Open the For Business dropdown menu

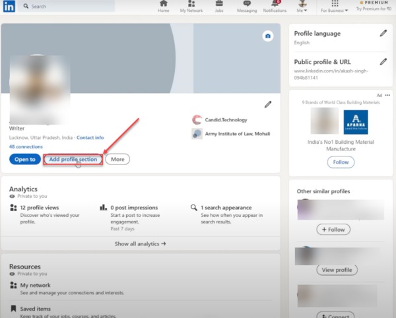click(x=336, y=7)
